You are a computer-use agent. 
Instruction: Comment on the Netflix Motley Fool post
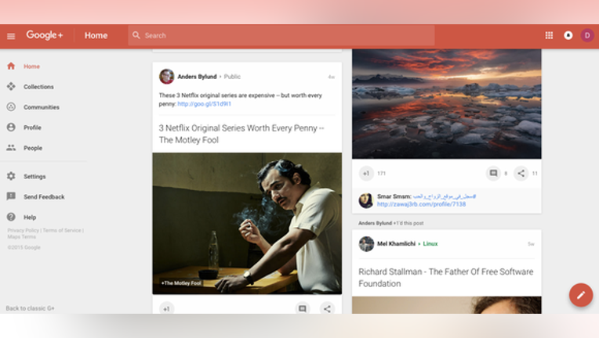tap(302, 308)
